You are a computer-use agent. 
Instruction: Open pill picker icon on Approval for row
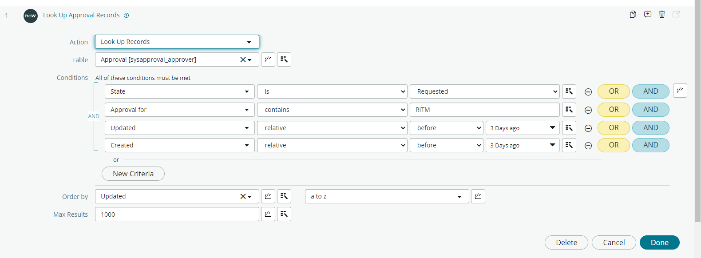tap(569, 110)
